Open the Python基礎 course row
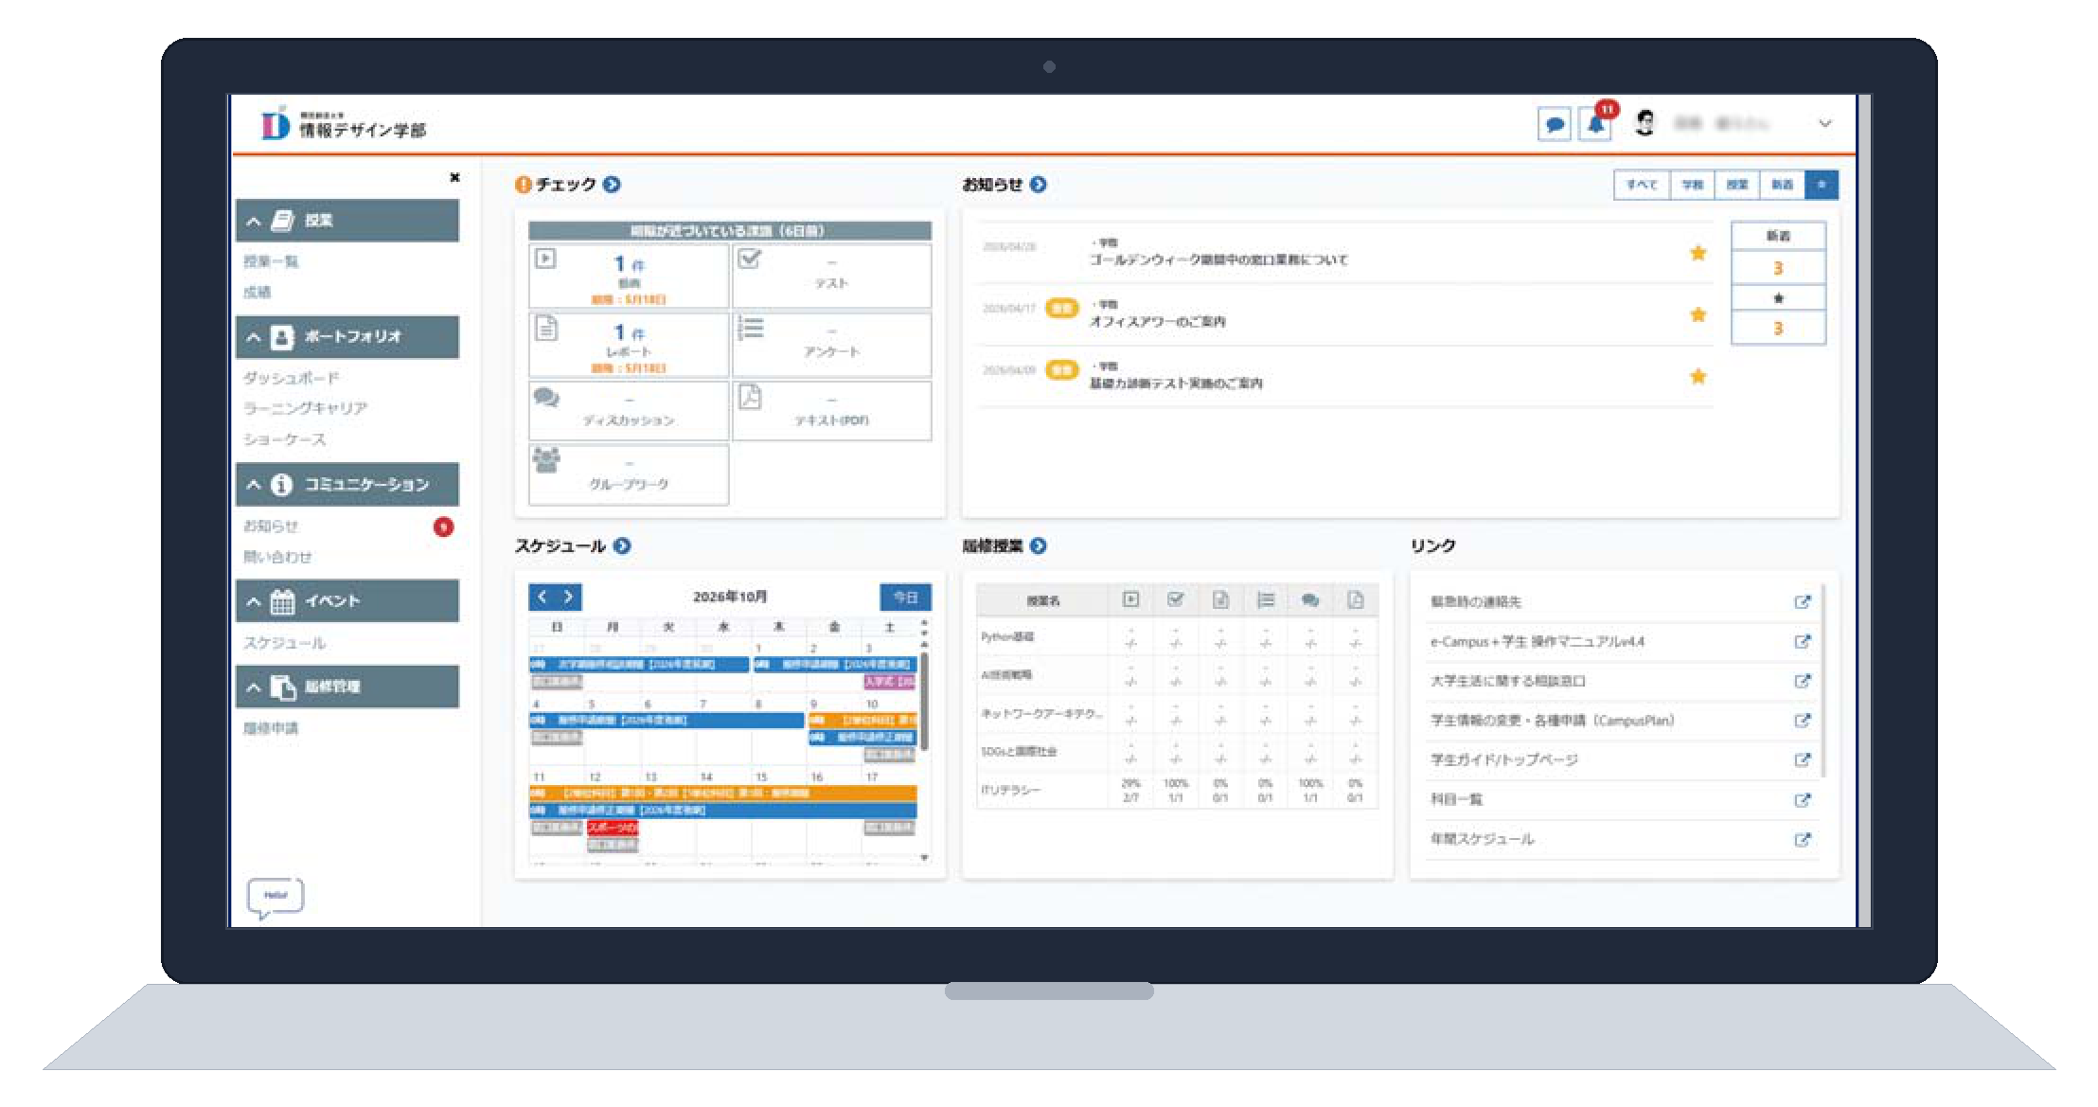 1177,637
